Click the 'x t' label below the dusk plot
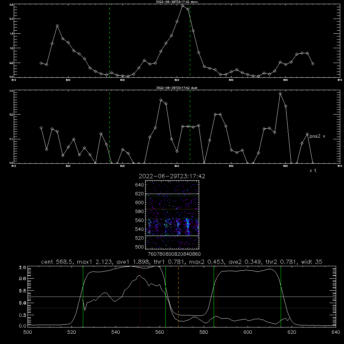The width and height of the screenshot is (344, 344). tap(313, 171)
